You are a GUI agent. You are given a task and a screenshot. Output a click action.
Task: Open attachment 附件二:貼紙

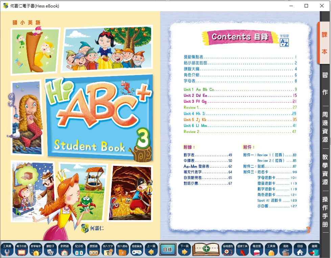270,166
